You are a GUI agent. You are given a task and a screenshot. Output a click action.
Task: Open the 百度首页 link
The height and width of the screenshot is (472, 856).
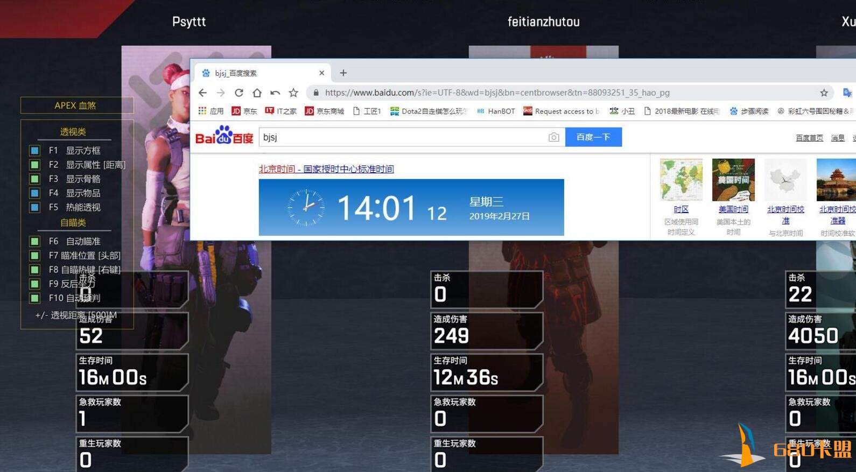coord(809,138)
